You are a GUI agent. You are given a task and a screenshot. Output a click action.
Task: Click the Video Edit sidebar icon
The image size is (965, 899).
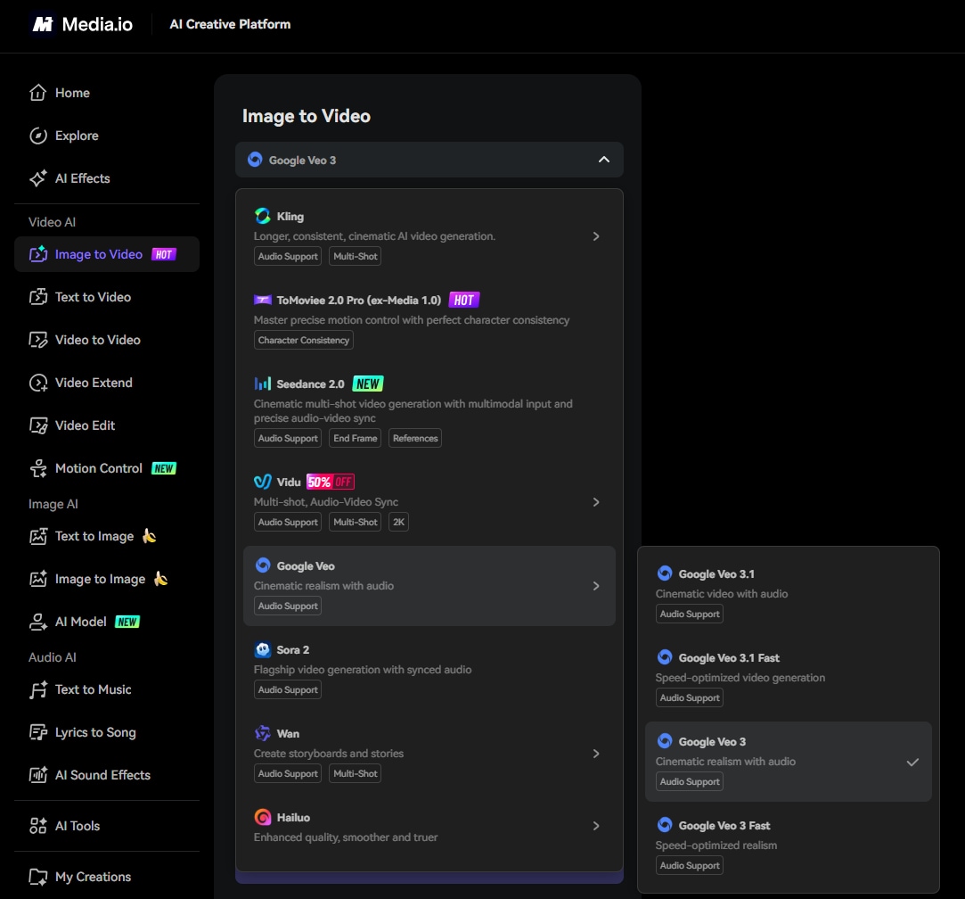[x=38, y=425]
